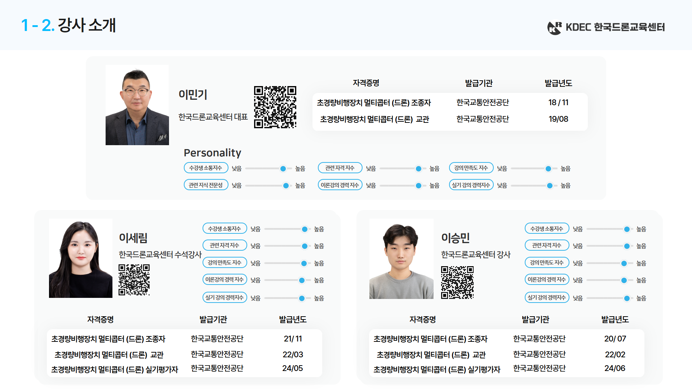Image resolution: width=692 pixels, height=389 pixels.
Task: Select 이승민's 관련 자격 지수 pill label
Action: [547, 245]
